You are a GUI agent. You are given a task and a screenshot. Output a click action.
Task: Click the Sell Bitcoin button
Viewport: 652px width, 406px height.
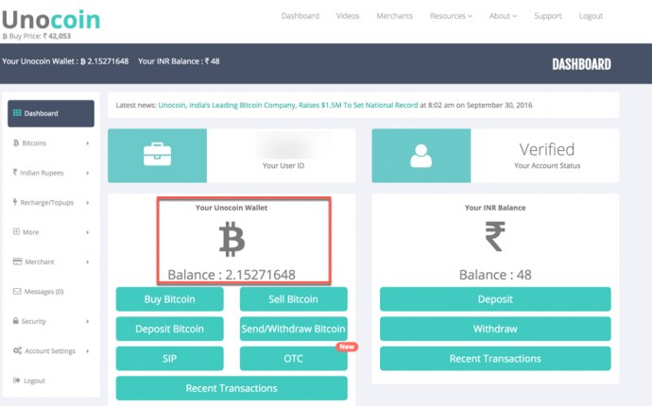tap(293, 299)
